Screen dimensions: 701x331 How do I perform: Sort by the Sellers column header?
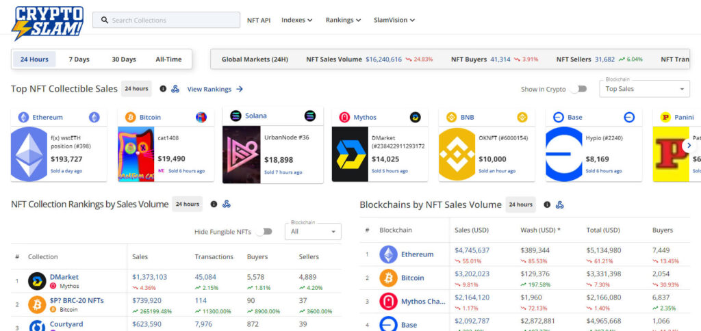coord(309,257)
